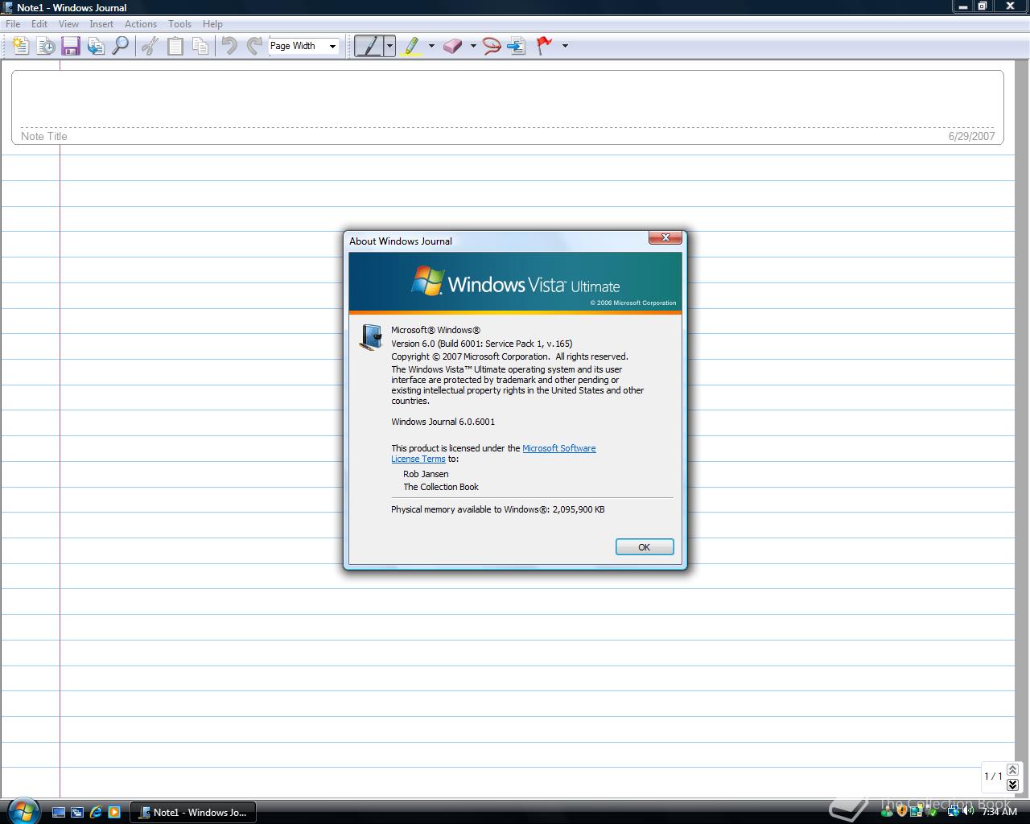
Task: Expand the Highlighter options arrow
Action: coord(431,46)
